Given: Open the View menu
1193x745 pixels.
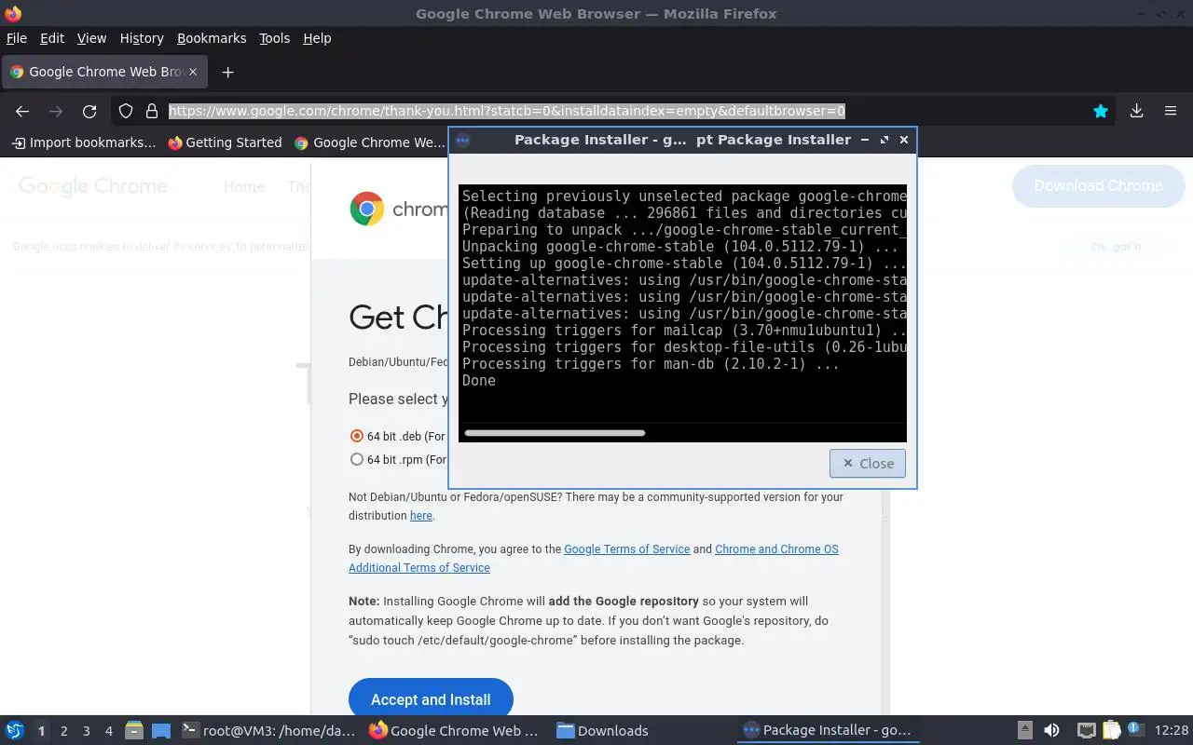Looking at the screenshot, I should (x=91, y=38).
